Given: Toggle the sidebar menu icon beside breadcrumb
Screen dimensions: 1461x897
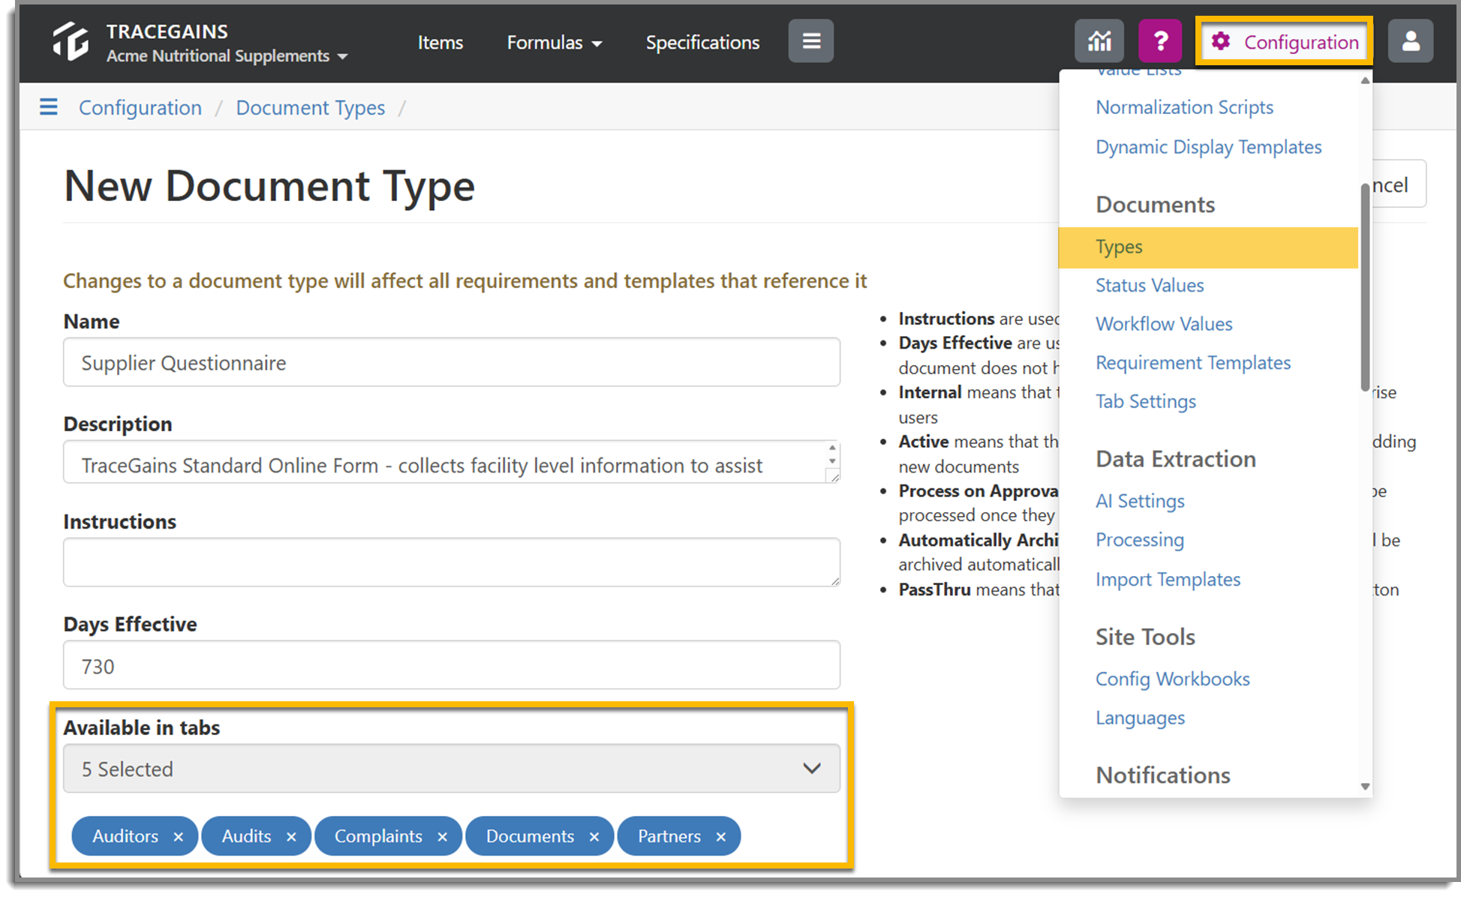Looking at the screenshot, I should pos(49,107).
